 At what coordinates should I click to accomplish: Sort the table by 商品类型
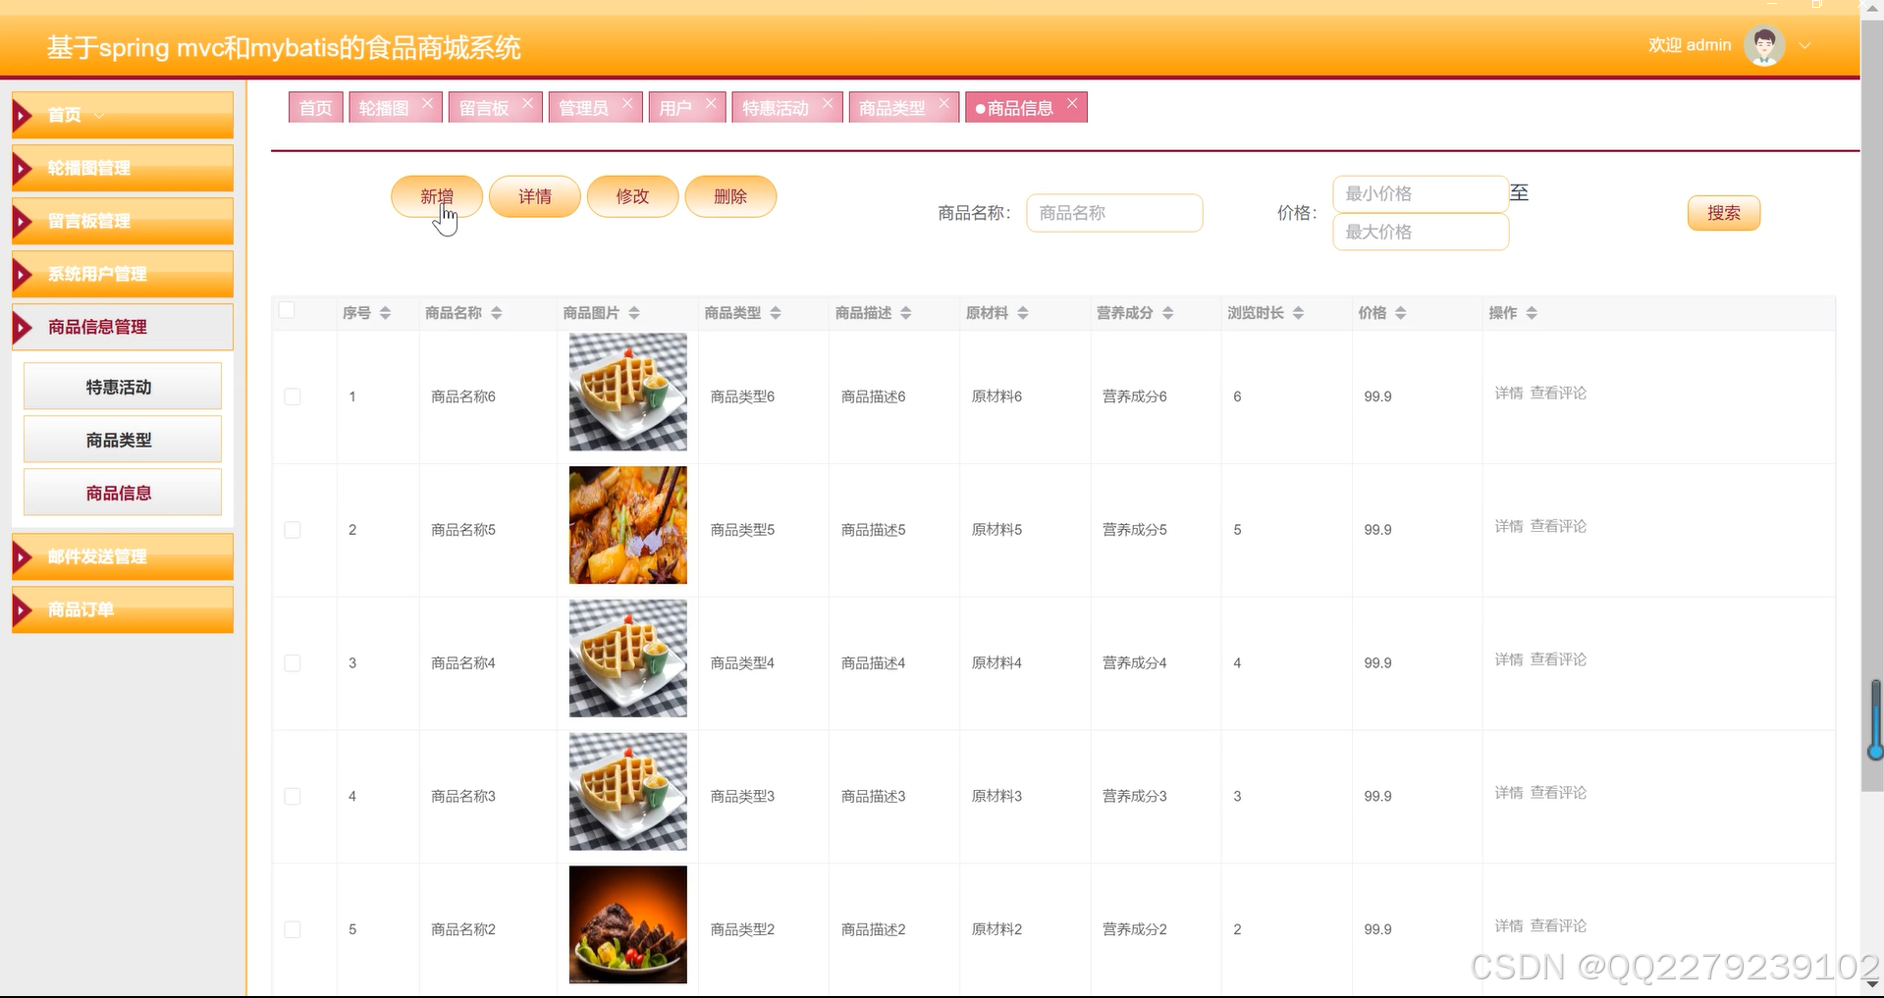pyautogui.click(x=777, y=313)
